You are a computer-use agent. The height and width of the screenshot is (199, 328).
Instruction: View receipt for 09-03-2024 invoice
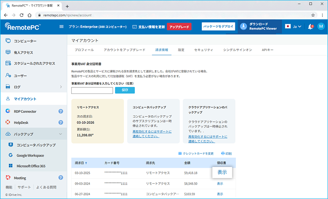220,183
